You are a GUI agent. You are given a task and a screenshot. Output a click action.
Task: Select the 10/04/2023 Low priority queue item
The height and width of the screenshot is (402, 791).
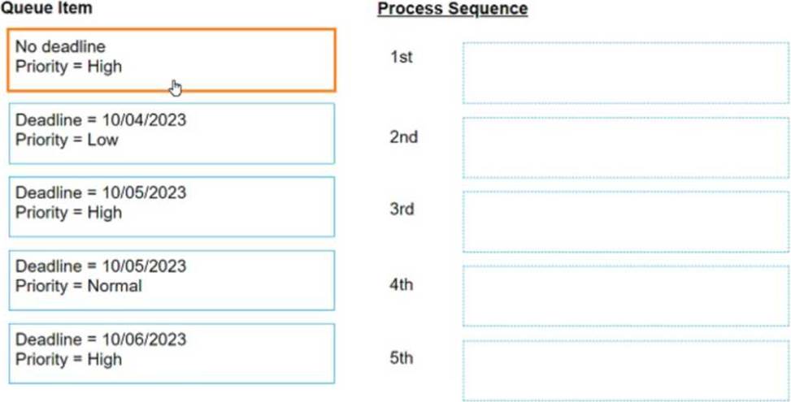(x=172, y=133)
